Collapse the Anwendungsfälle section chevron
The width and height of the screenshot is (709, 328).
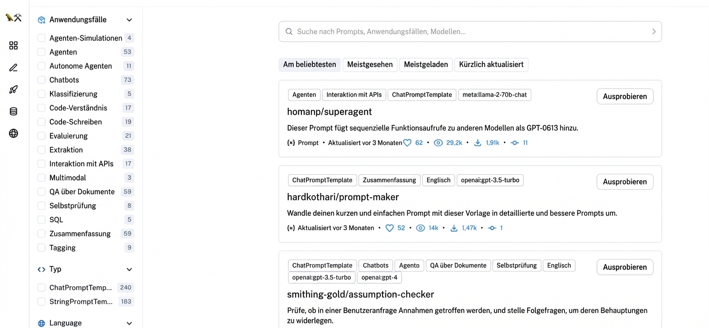[129, 20]
